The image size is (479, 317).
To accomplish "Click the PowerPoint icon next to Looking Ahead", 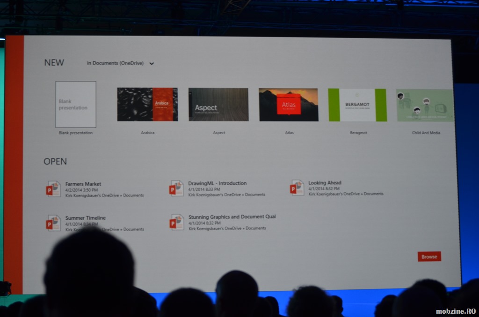I will (x=297, y=187).
